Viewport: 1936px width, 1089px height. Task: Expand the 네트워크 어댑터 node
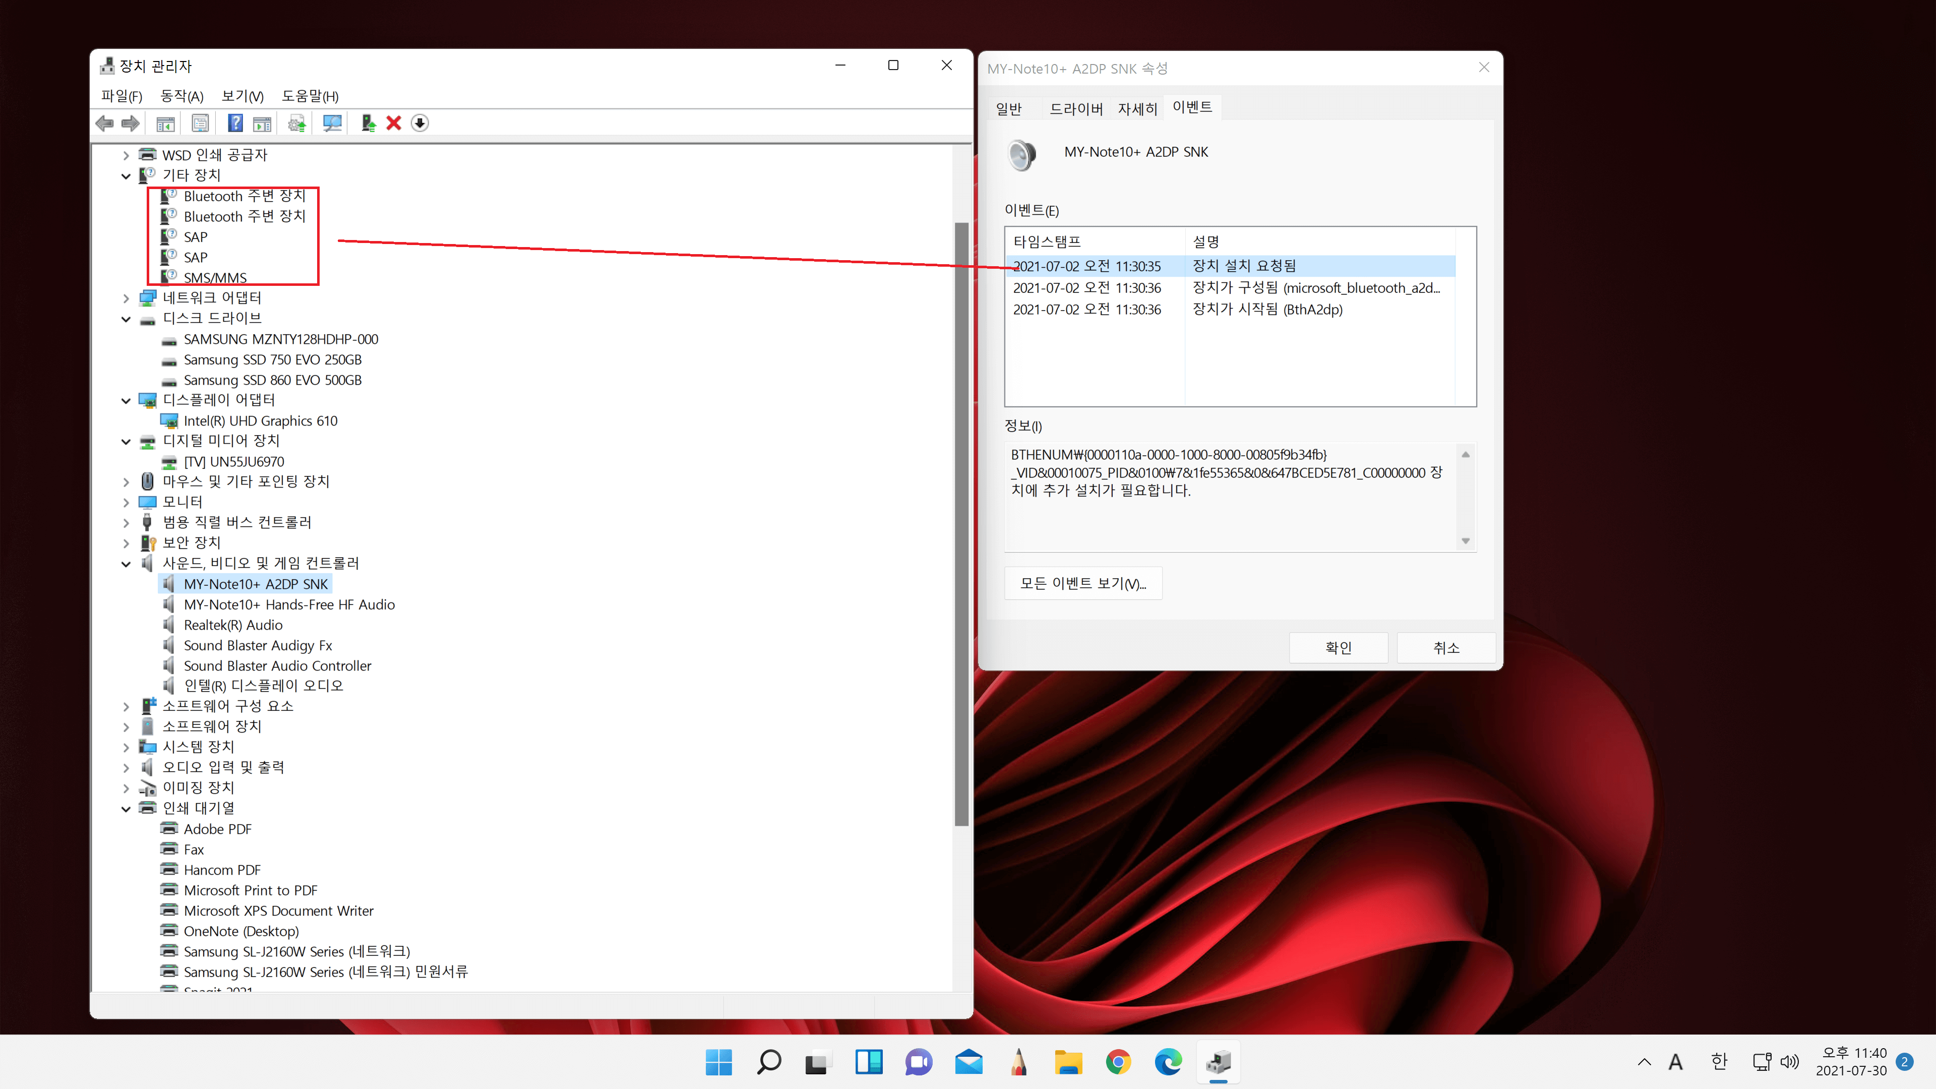[126, 298]
